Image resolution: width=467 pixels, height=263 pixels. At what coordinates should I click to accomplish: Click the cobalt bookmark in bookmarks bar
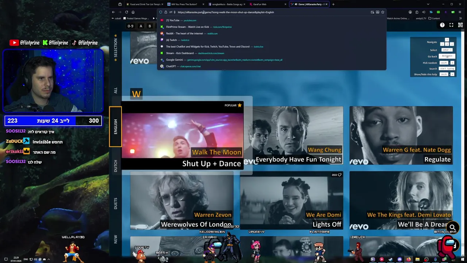point(116,18)
